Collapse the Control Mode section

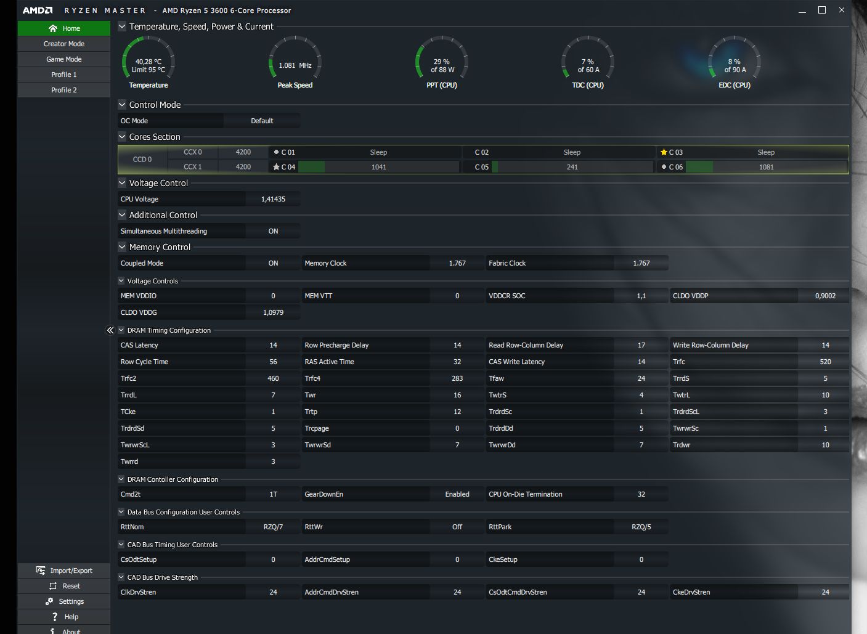(x=122, y=105)
